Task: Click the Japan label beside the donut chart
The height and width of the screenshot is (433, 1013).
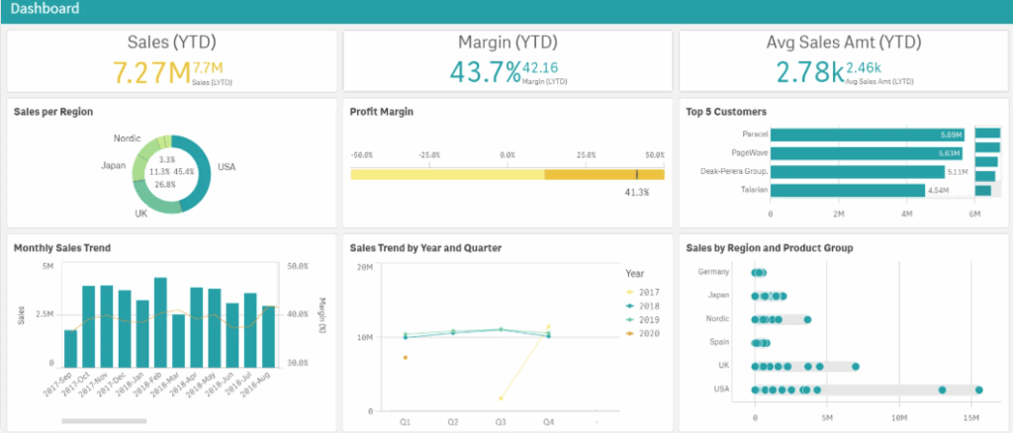Action: coord(113,165)
